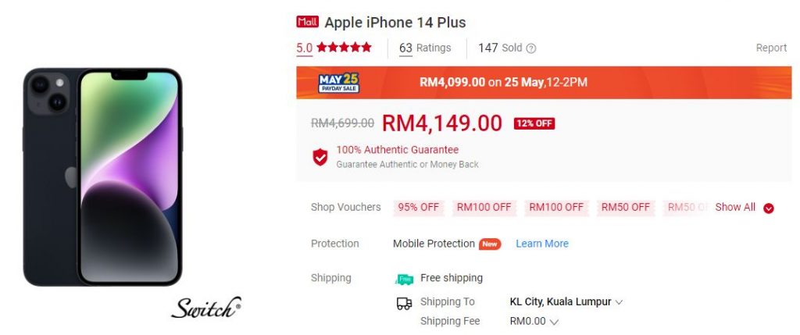
Task: Select the RM50 OFF shop voucher
Action: click(626, 208)
